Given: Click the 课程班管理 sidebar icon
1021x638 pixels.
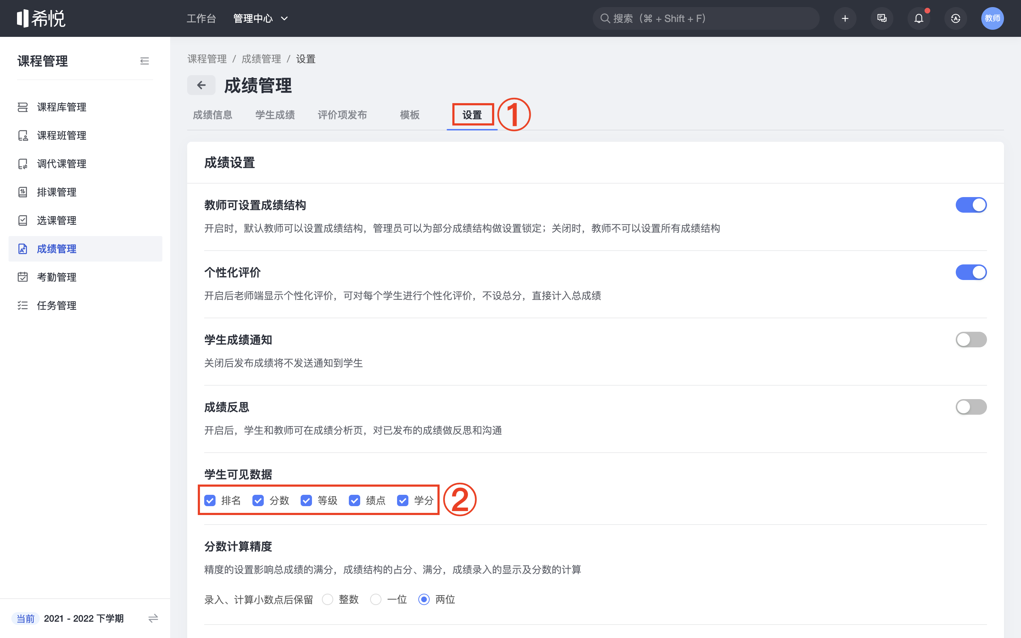Looking at the screenshot, I should click(x=23, y=135).
